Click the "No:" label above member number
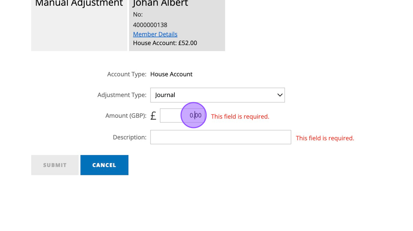 point(138,14)
